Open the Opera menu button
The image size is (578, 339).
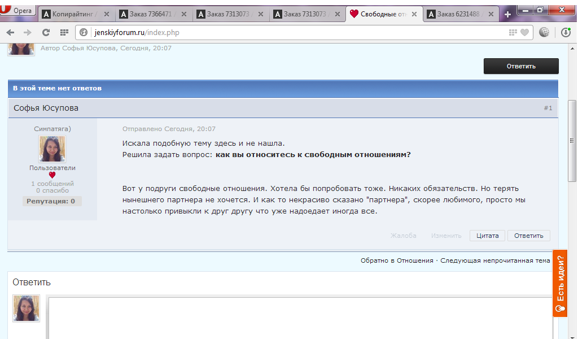(x=17, y=10)
